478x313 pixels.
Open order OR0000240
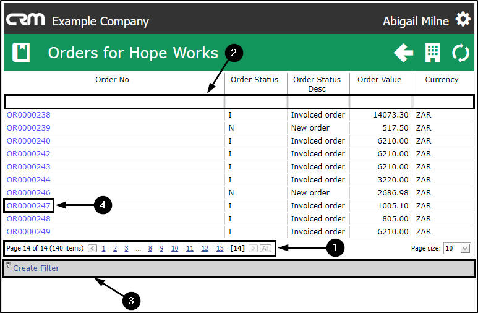tap(28, 140)
